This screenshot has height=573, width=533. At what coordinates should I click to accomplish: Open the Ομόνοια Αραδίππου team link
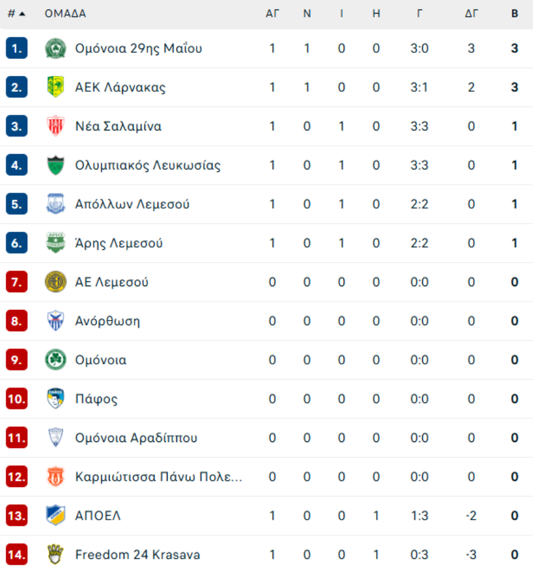pos(136,438)
